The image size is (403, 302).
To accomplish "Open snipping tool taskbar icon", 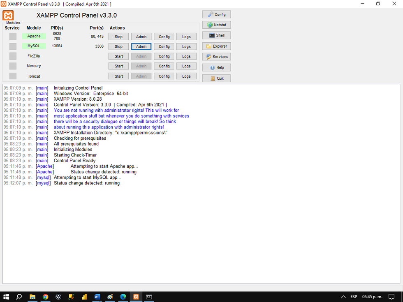I will [71, 297].
